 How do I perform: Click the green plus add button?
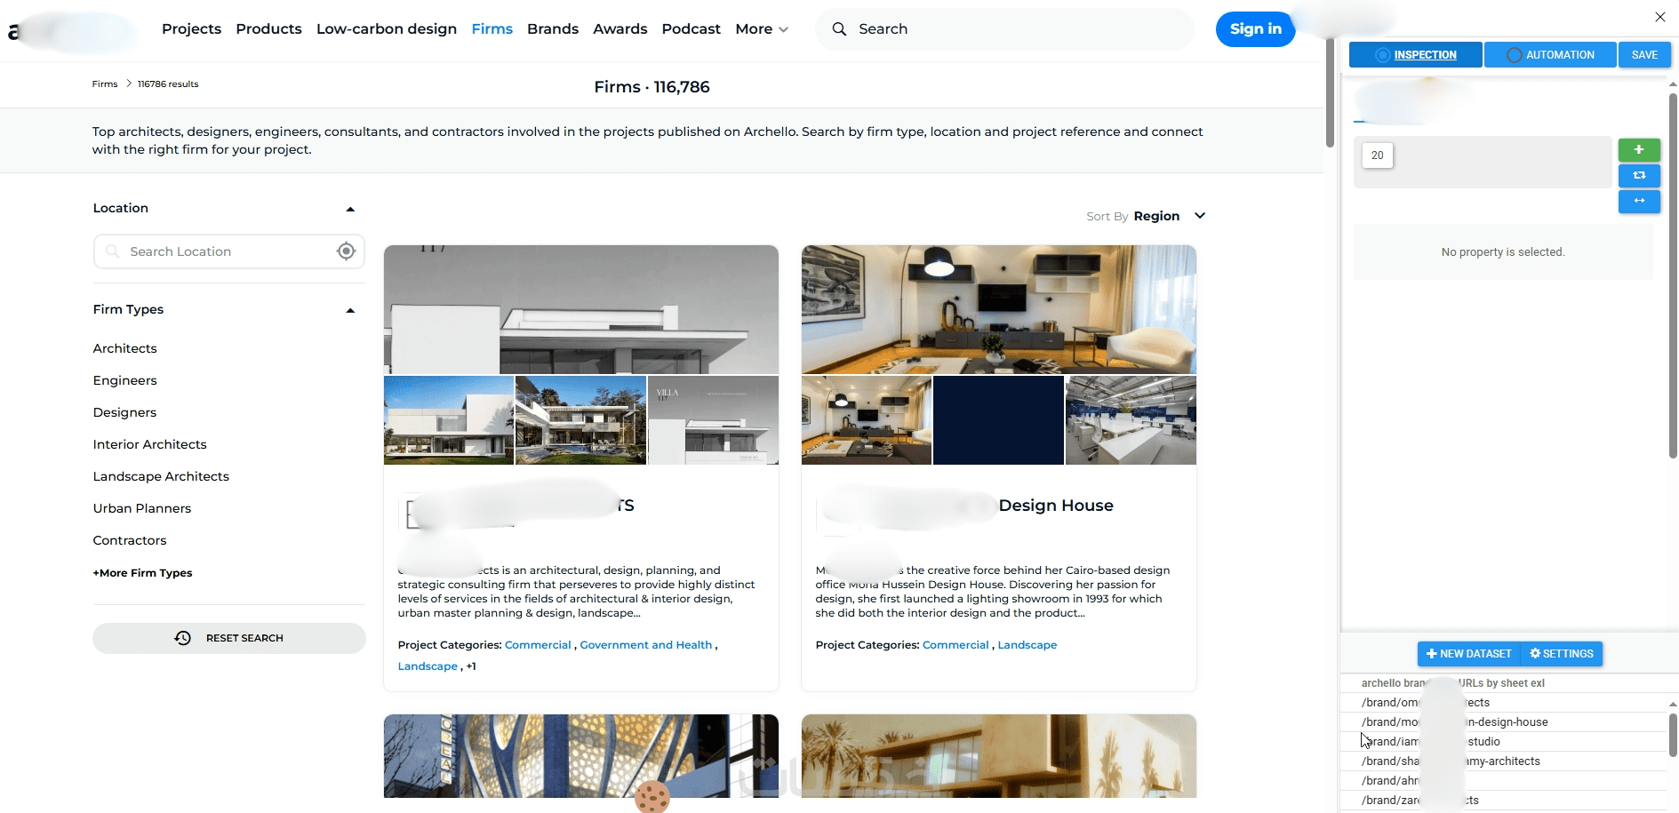click(x=1639, y=150)
